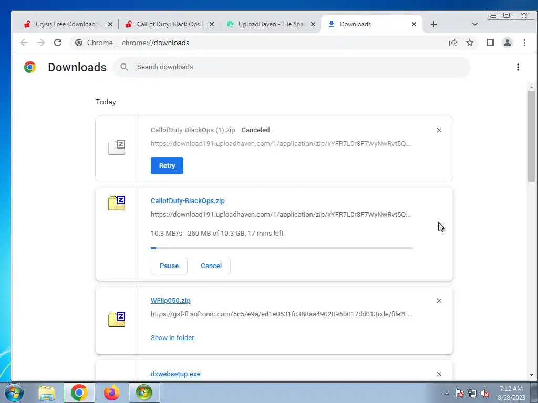The height and width of the screenshot is (403, 538).
Task: Show WFlip050.zip in folder
Action: tap(172, 337)
